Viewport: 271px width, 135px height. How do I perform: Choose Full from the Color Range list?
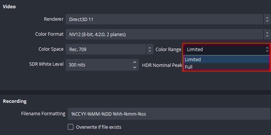point(227,67)
